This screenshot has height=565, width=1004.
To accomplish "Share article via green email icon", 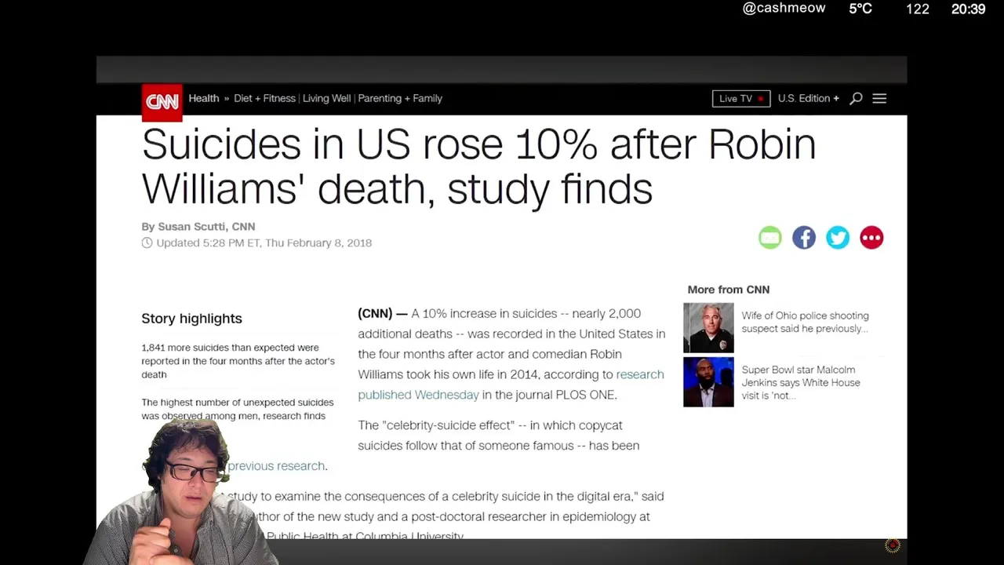I will point(770,238).
